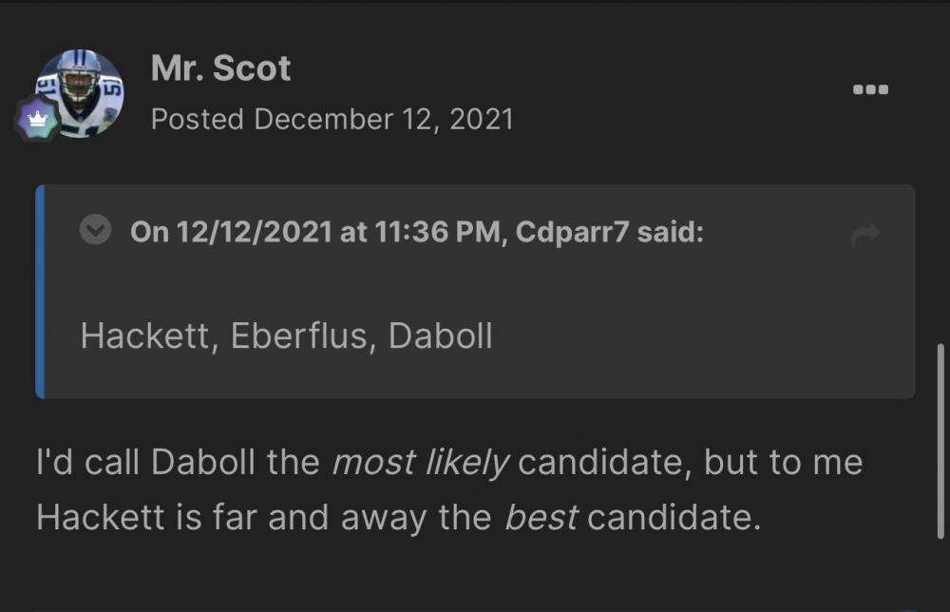Click the blue left border of quote
The width and height of the screenshot is (950, 612).
(x=40, y=291)
